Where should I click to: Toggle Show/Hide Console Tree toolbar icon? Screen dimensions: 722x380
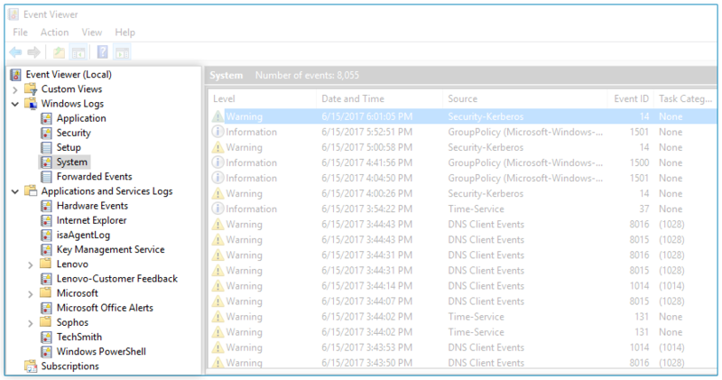click(x=79, y=52)
